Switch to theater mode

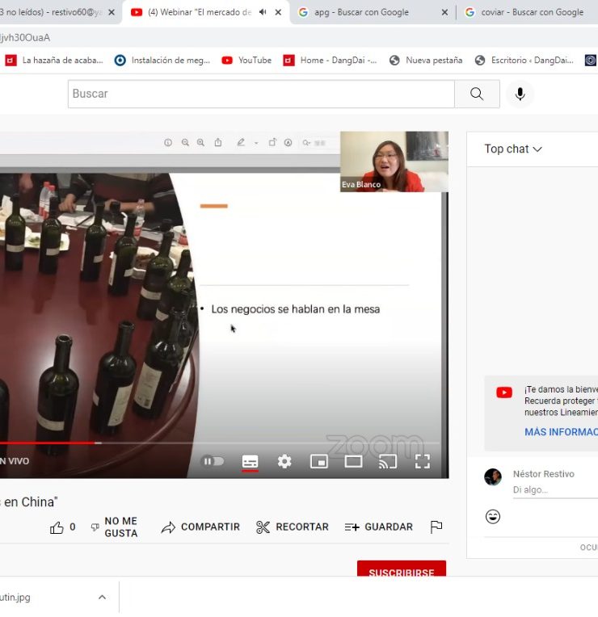pyautogui.click(x=353, y=461)
